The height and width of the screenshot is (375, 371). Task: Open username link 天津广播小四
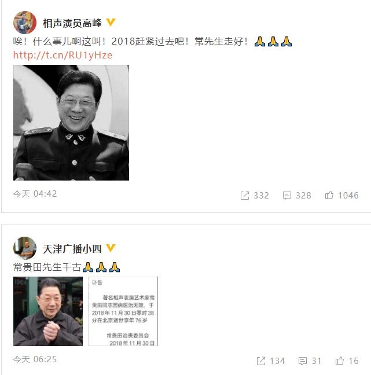click(x=72, y=249)
